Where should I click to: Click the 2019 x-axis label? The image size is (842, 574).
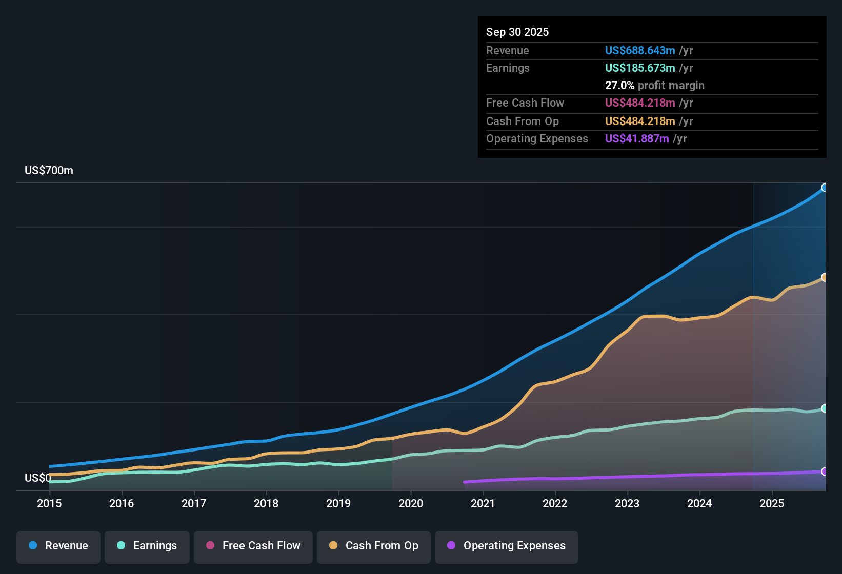click(338, 503)
